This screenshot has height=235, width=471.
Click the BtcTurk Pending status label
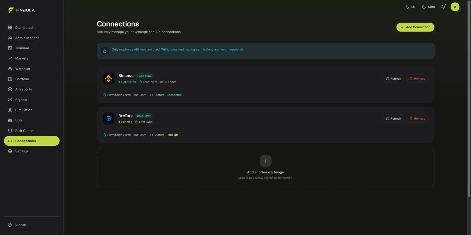pos(125,122)
